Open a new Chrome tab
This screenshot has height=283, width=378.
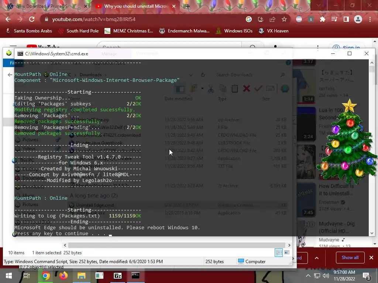(x=188, y=7)
